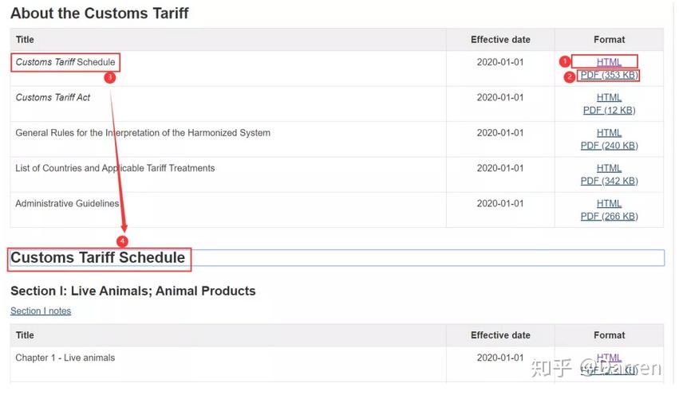679x395 pixels.
Task: Download Customs Tariff Act PDF (12 KB)
Action: [609, 111]
